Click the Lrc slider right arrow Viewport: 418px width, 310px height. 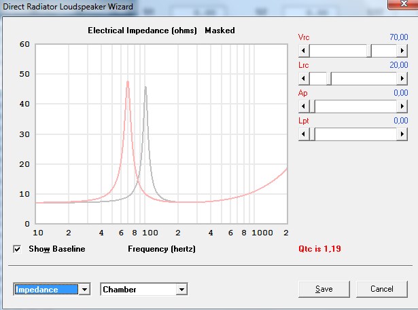coord(402,78)
